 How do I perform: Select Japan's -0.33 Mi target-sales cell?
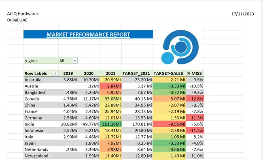click(170, 143)
